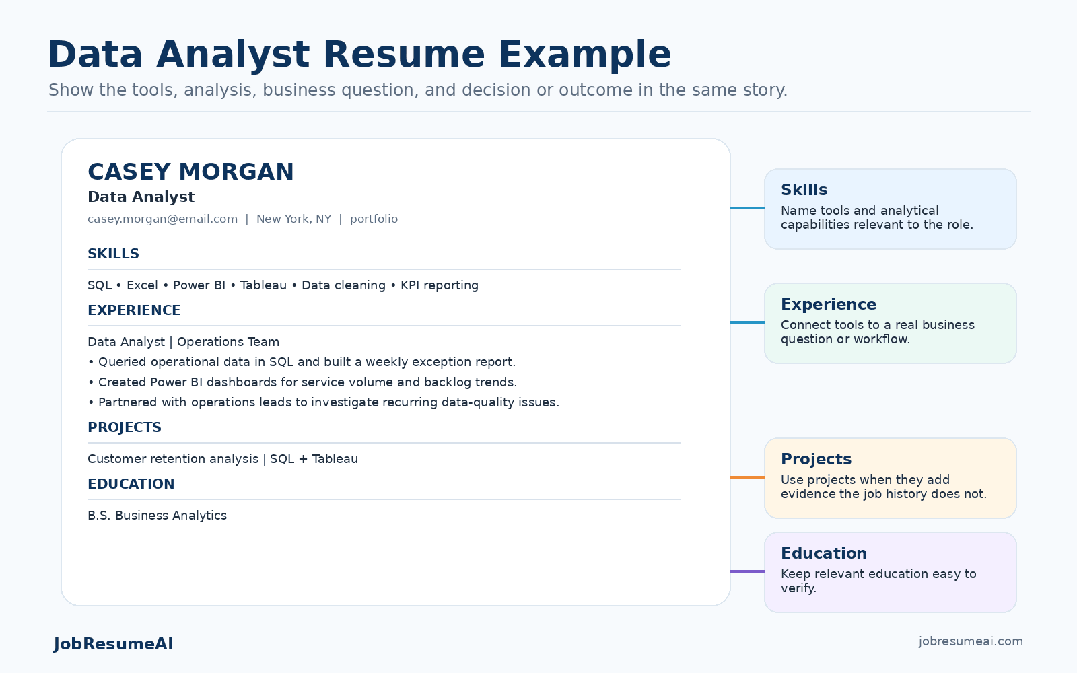The height and width of the screenshot is (673, 1077).
Task: Click 'B.S. Business Analytics' line
Action: point(157,516)
